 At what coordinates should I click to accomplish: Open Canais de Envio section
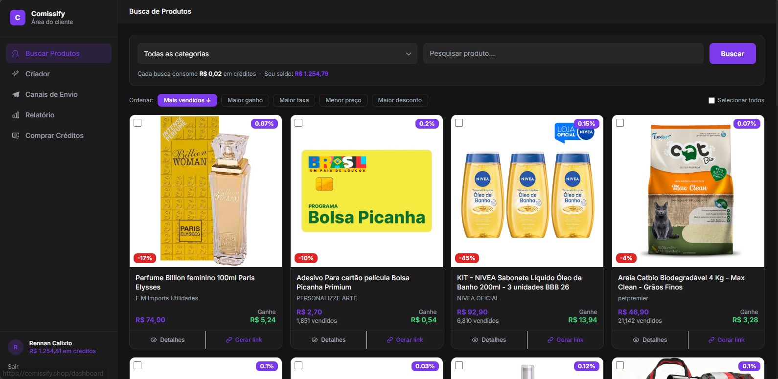59,94
